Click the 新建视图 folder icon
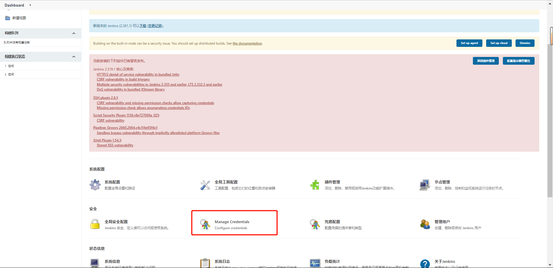 click(x=8, y=18)
